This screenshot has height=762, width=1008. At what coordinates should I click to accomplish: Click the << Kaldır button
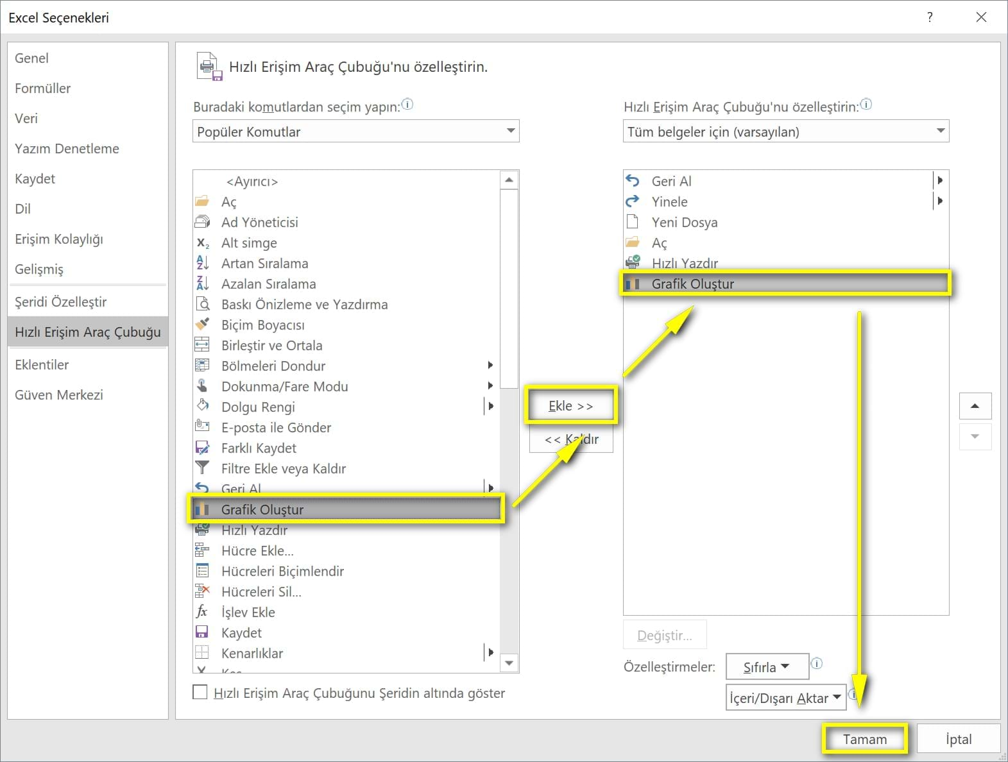coord(571,439)
